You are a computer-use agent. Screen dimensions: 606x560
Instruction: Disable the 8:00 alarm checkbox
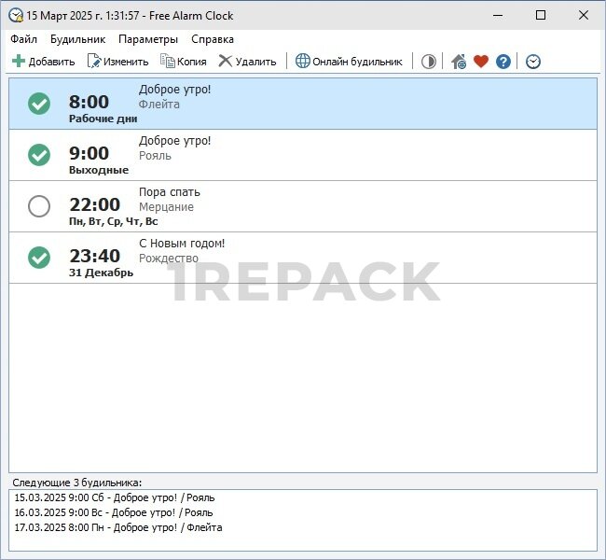pyautogui.click(x=39, y=104)
